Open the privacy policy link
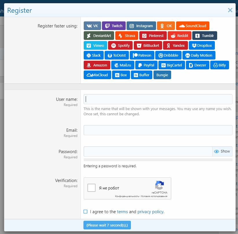238x234 pixels. 150,212
